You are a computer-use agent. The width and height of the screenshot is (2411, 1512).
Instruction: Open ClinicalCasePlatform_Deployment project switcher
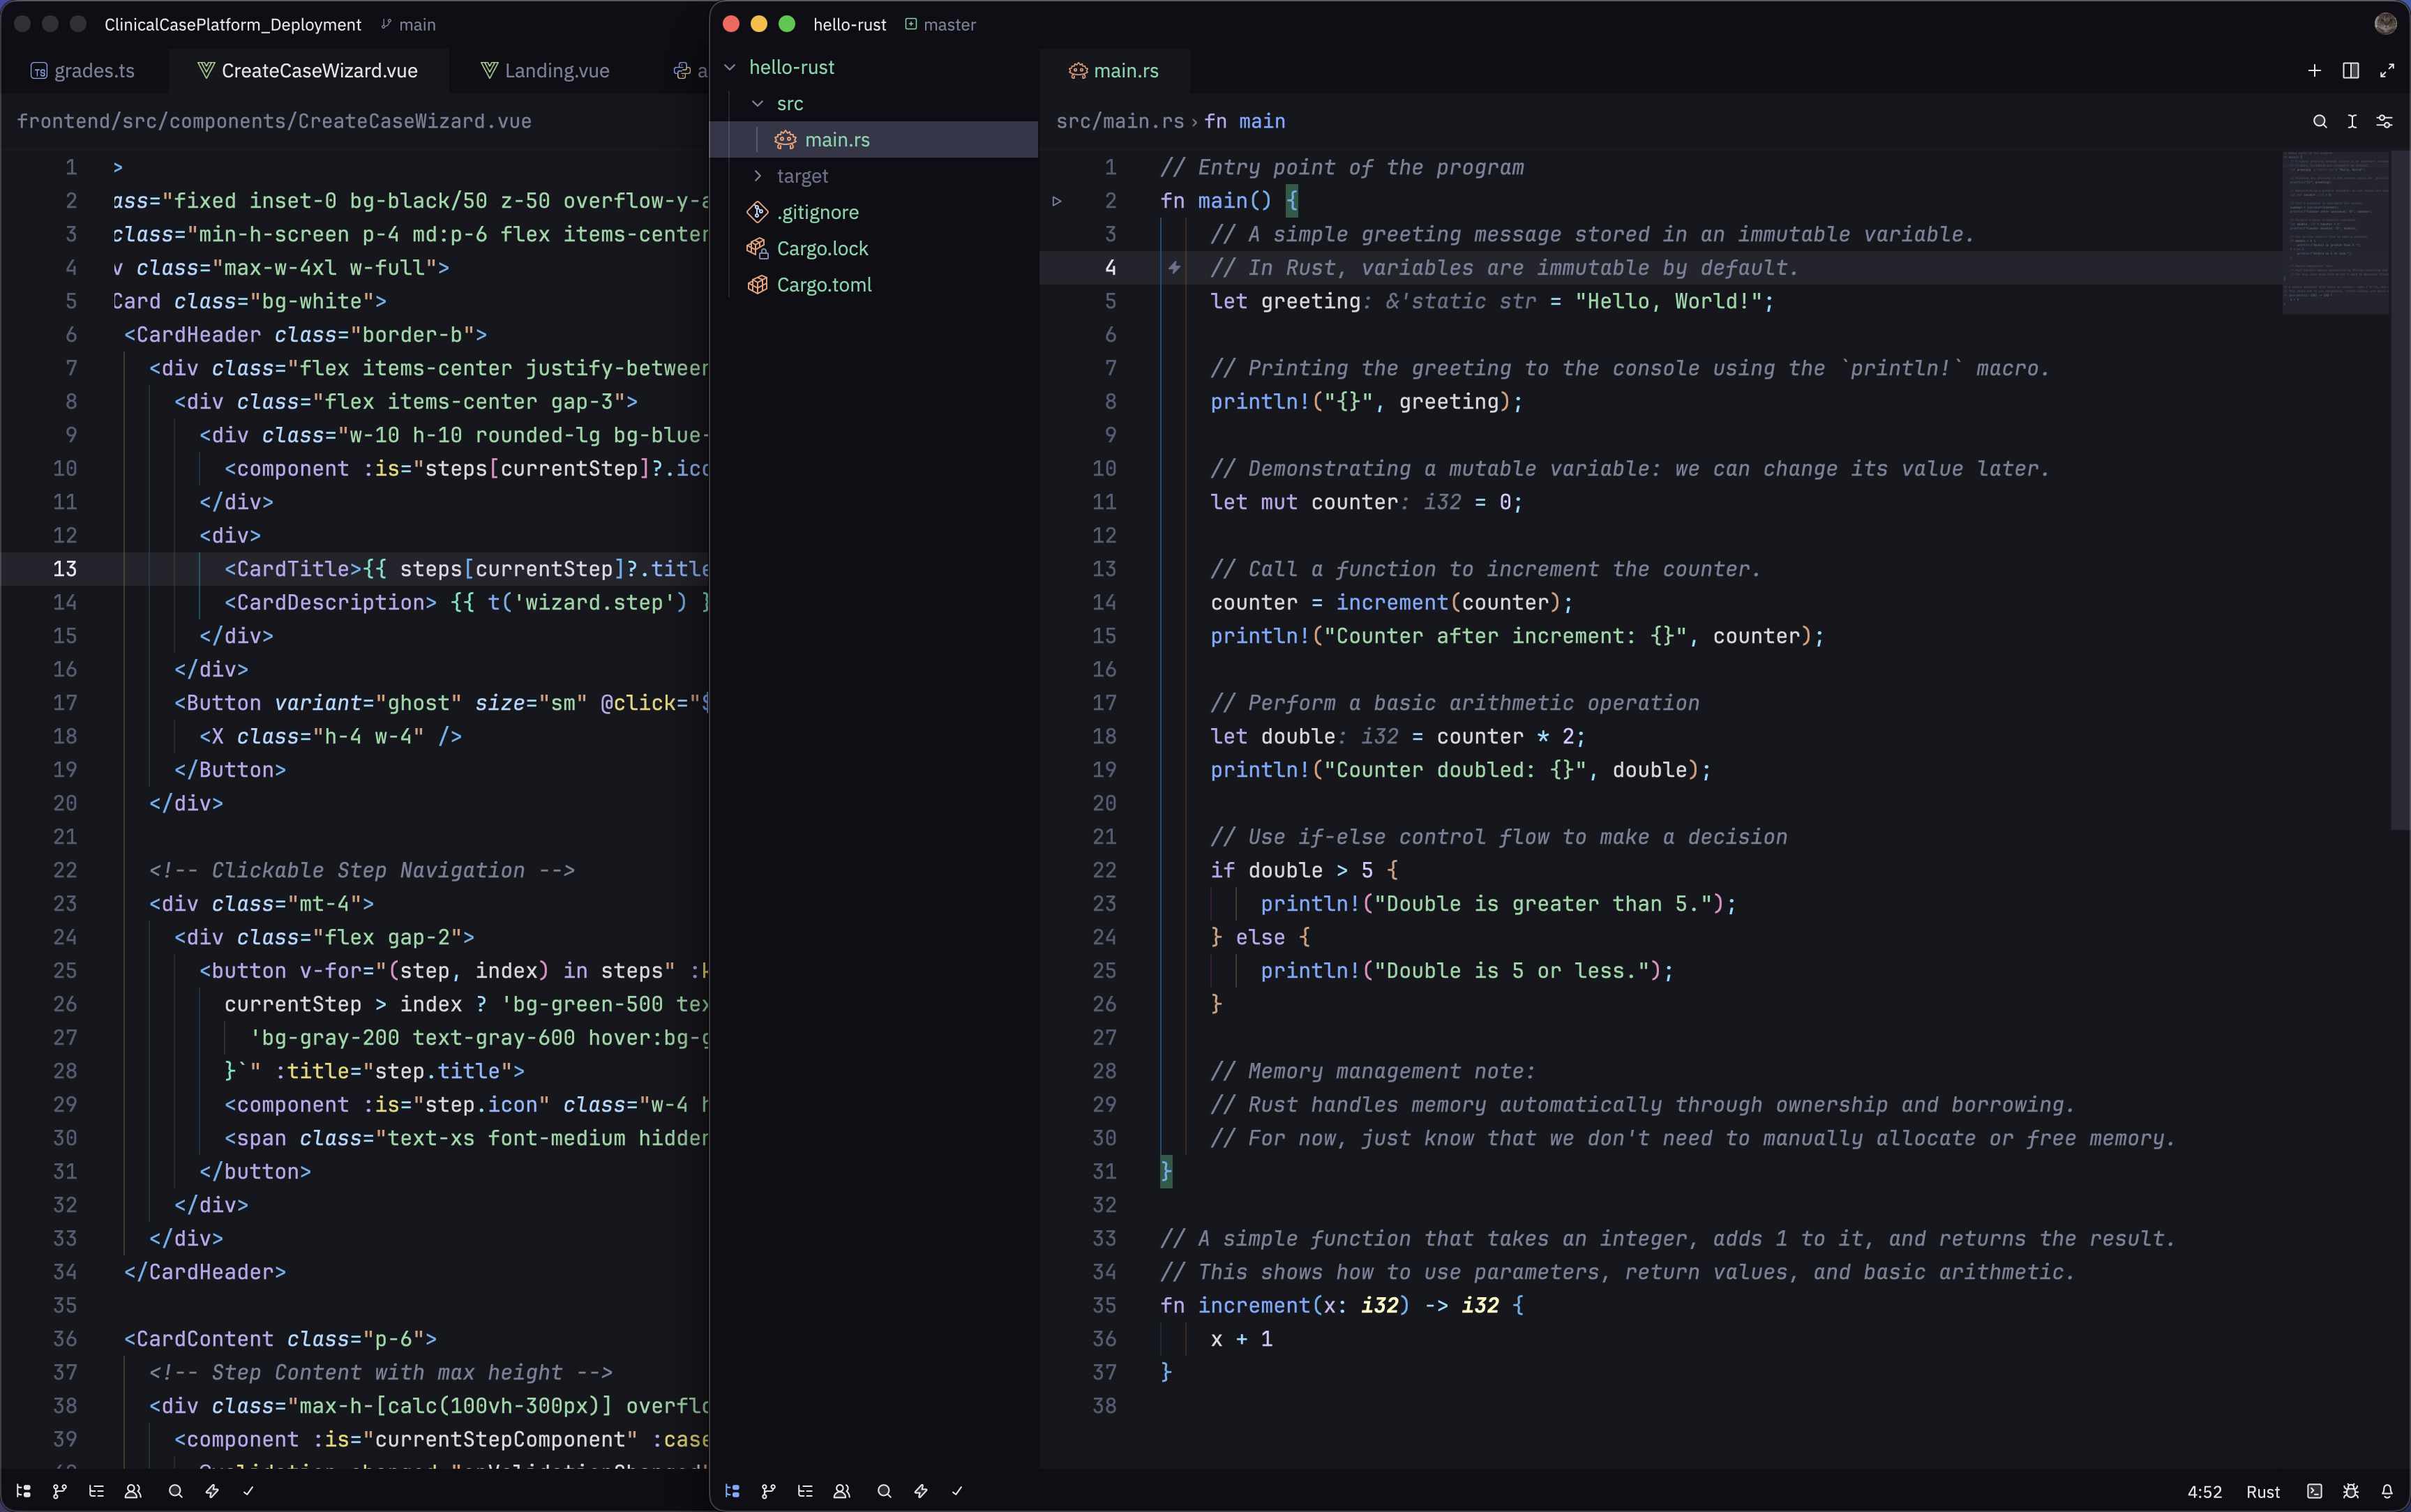pyautogui.click(x=233, y=24)
